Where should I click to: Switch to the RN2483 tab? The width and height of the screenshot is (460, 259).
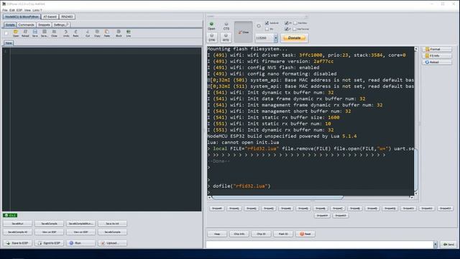[x=67, y=17]
